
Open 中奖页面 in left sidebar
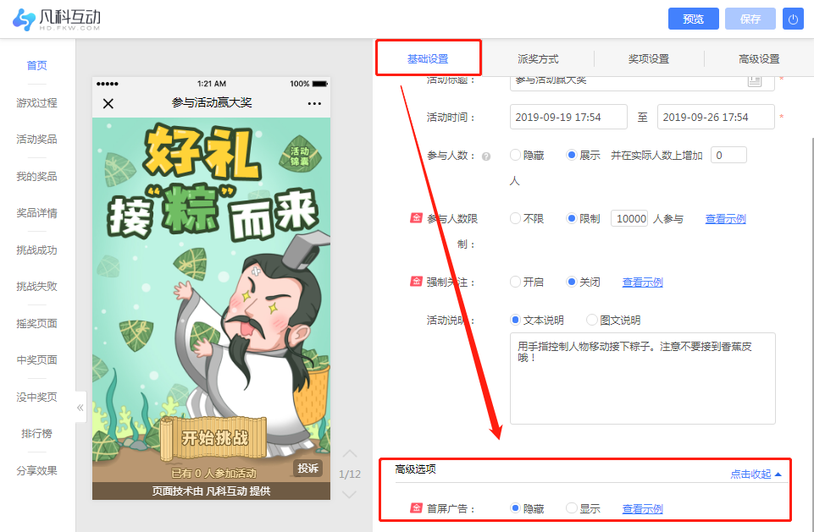click(x=37, y=359)
